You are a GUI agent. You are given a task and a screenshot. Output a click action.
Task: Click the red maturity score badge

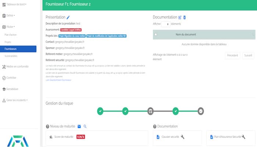[81, 137]
